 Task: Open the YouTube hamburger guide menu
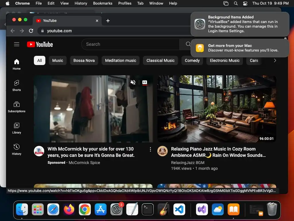[17, 44]
